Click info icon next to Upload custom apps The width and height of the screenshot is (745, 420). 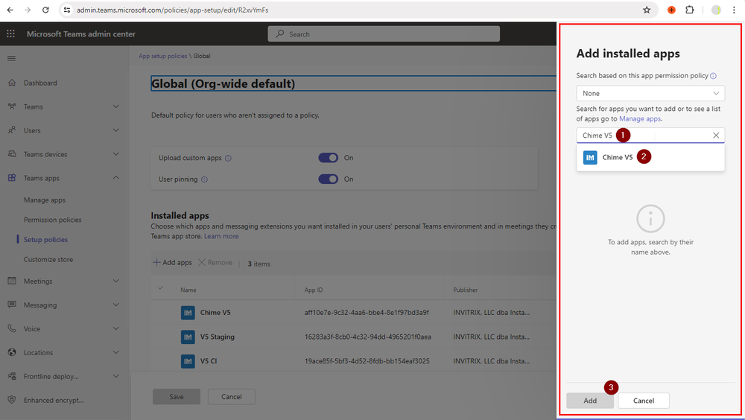click(x=228, y=158)
